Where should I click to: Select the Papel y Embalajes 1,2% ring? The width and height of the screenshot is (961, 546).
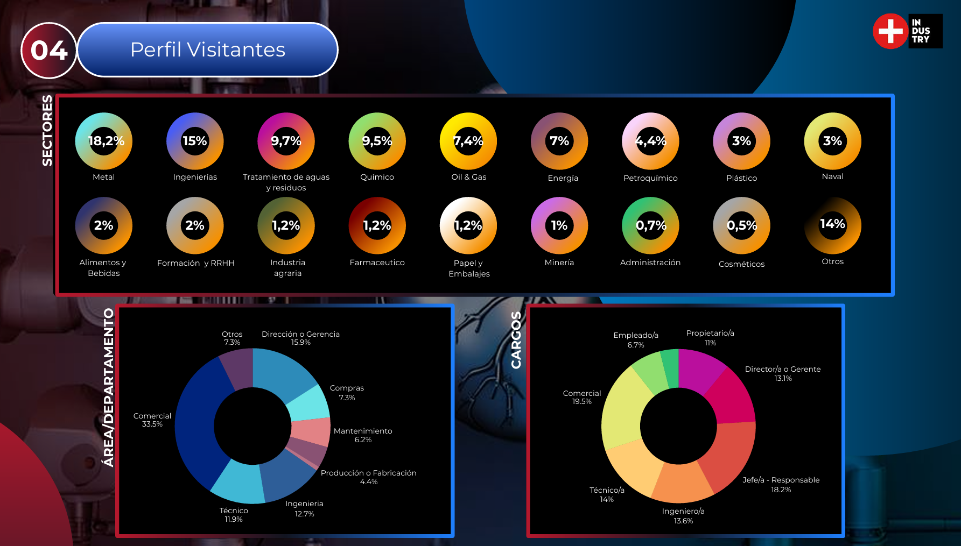(468, 225)
